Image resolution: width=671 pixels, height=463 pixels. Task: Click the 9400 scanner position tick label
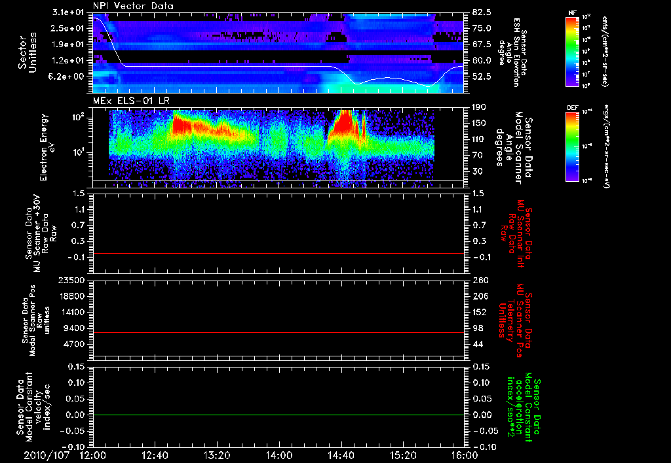[x=73, y=328]
